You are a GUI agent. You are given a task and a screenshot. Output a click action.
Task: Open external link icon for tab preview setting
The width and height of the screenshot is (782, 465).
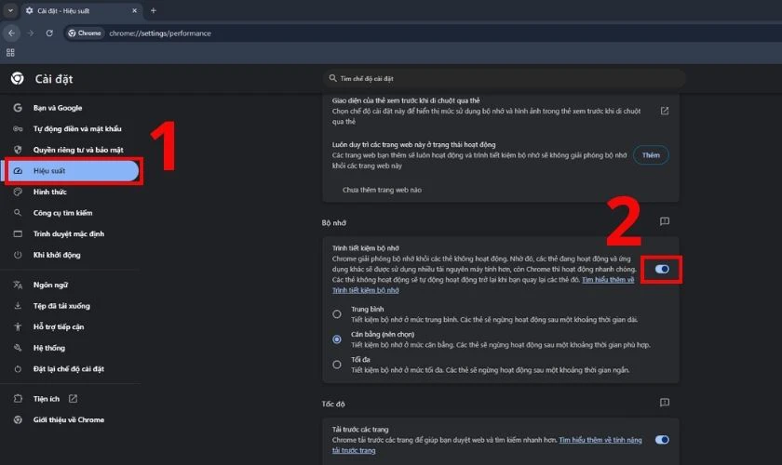[665, 111]
